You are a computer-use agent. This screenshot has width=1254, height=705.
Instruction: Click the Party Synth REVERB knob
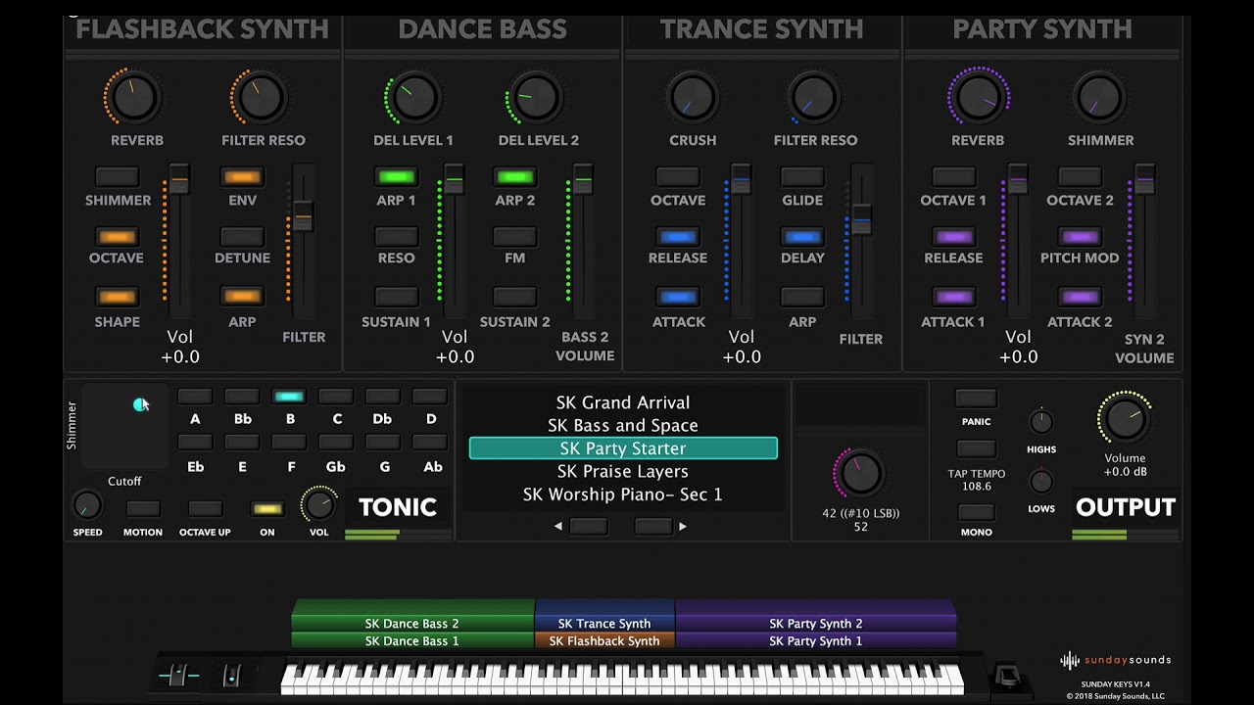[x=978, y=97]
